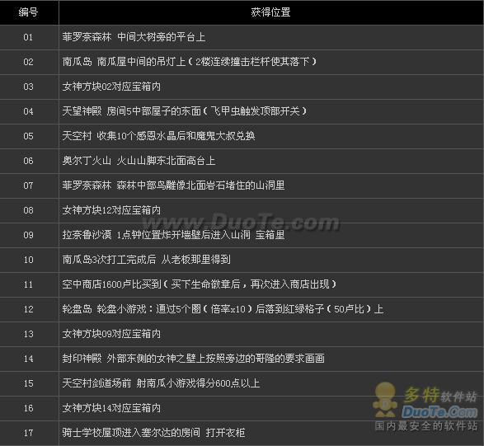Viewport: 484px width, 446px height.
Task: Click the 空中商店1600卢比买到 text
Action: pos(200,284)
